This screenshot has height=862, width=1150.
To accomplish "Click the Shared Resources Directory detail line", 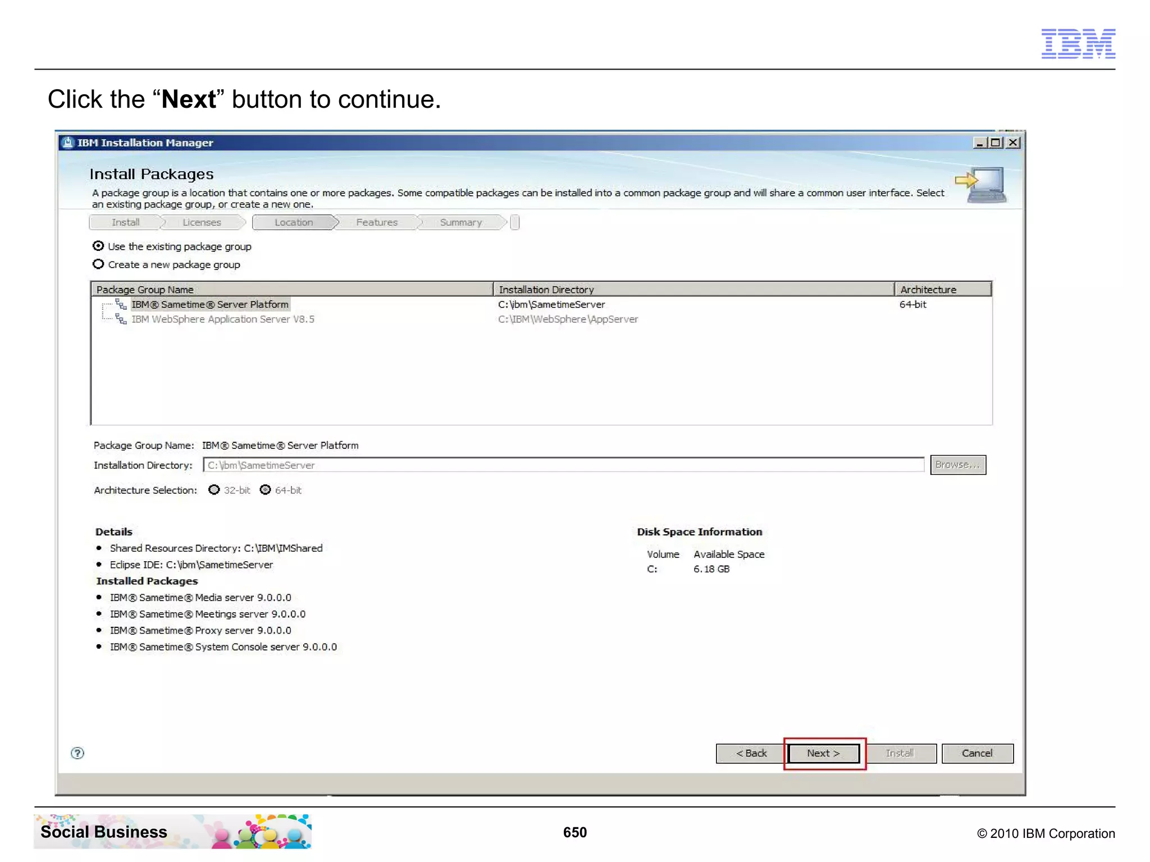I will point(216,548).
